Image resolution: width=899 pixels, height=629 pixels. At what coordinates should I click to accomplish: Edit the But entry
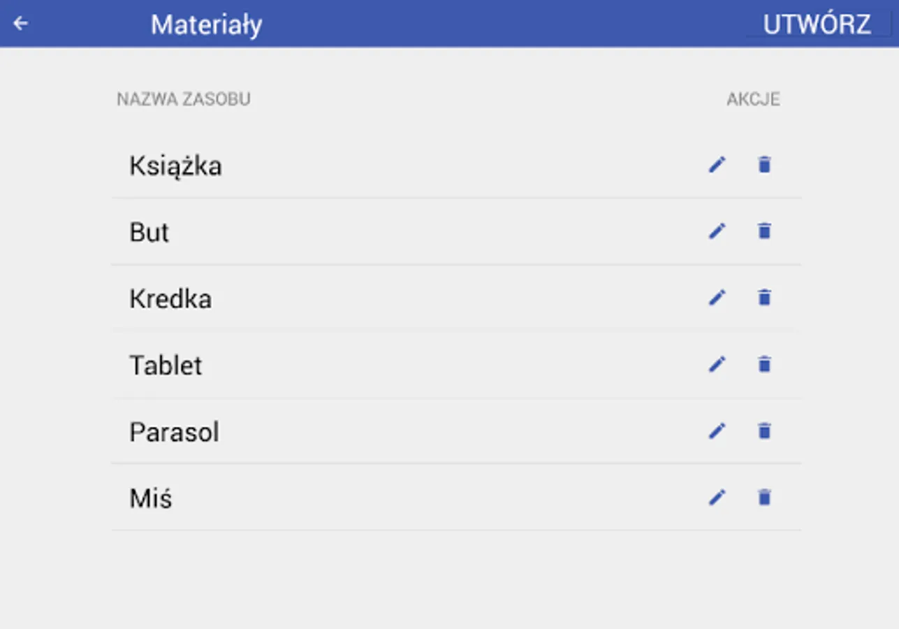click(717, 231)
